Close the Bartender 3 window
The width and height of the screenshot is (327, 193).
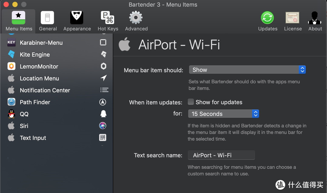6,4
